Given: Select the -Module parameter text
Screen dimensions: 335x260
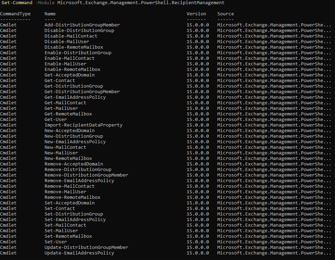Looking at the screenshot, I should tap(45, 3).
